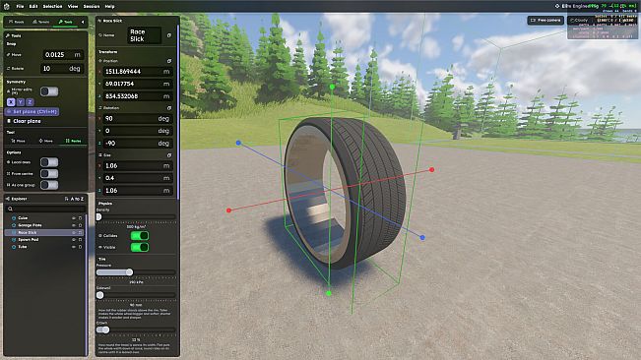The width and height of the screenshot is (641, 360).
Task: Toggle the Local axes option switch
Action: pyautogui.click(x=49, y=162)
